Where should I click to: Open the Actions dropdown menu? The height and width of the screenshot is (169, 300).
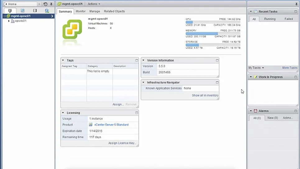click(94, 4)
